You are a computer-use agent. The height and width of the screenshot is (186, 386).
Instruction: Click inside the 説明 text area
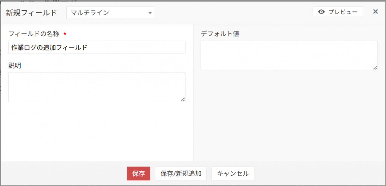(x=97, y=87)
